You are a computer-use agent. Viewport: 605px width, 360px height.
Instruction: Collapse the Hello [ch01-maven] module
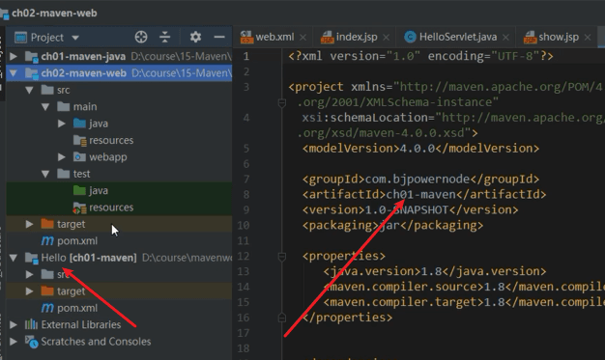(14, 258)
